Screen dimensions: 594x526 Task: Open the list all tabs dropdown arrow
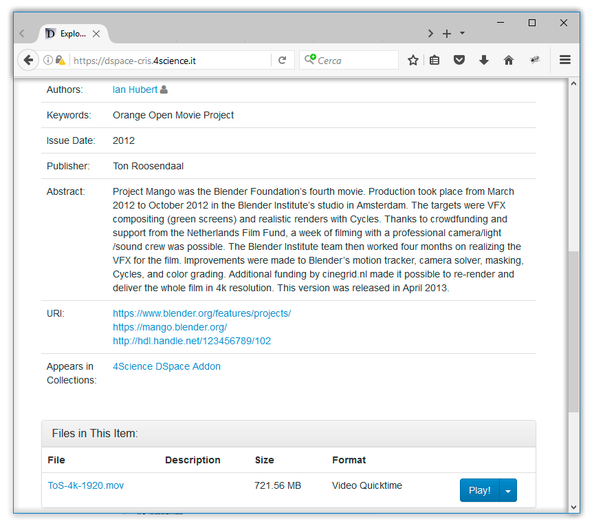462,33
